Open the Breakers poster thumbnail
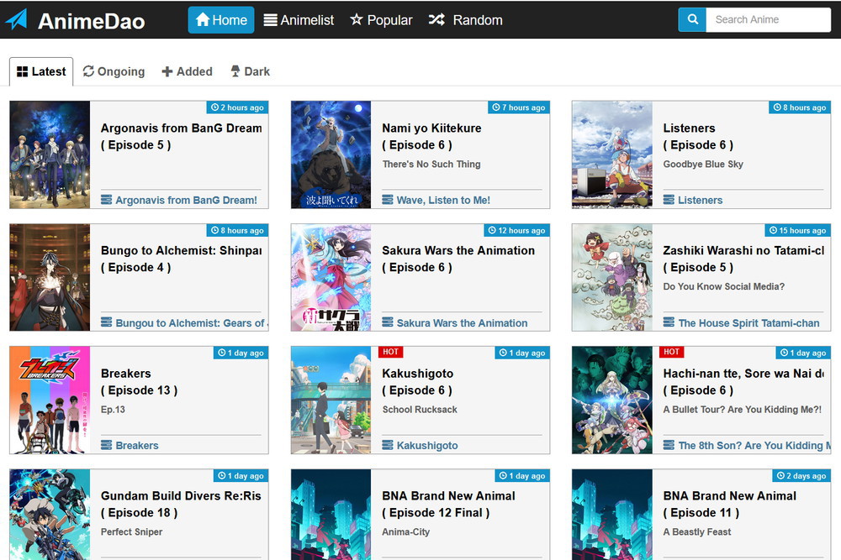 (50, 400)
